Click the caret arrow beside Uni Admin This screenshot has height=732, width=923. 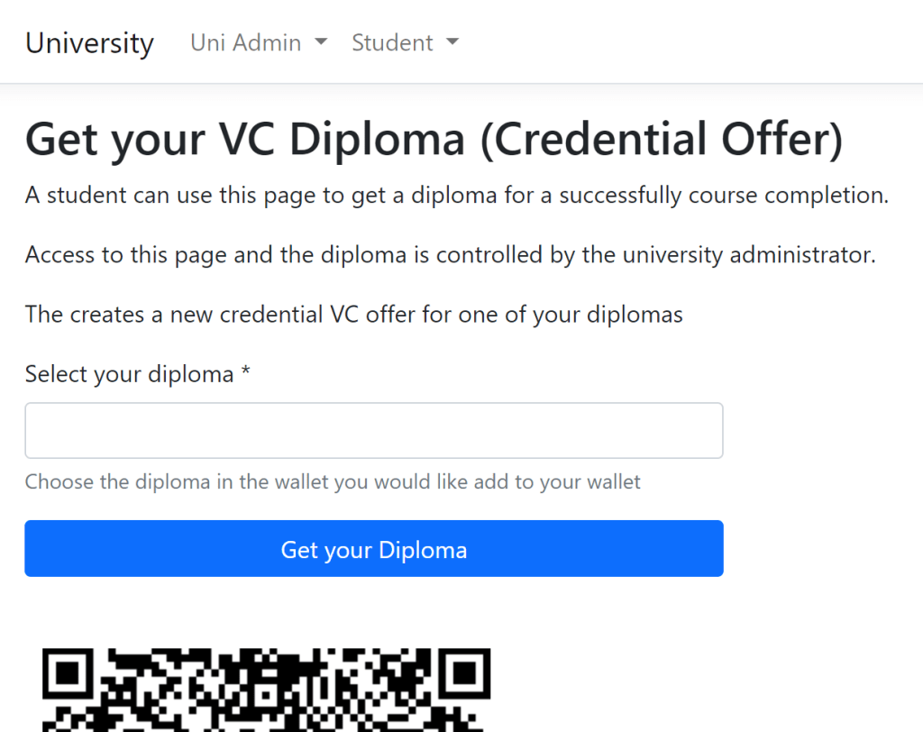(321, 42)
